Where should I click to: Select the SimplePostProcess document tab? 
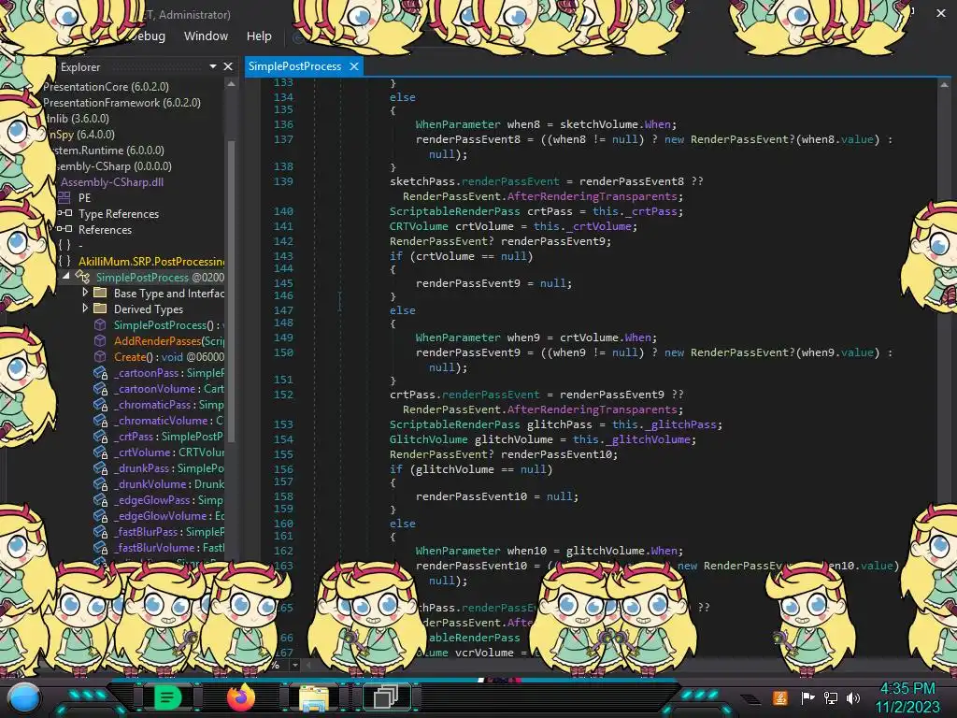coord(294,66)
